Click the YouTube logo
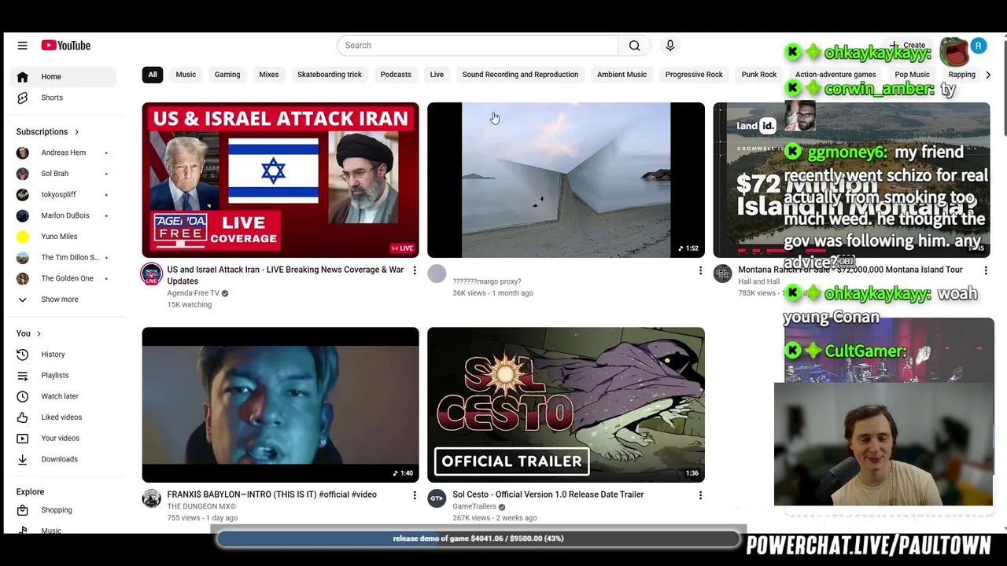This screenshot has width=1007, height=566. (x=66, y=46)
